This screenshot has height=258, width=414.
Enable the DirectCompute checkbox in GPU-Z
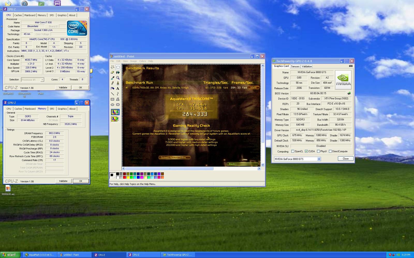[x=330, y=151]
